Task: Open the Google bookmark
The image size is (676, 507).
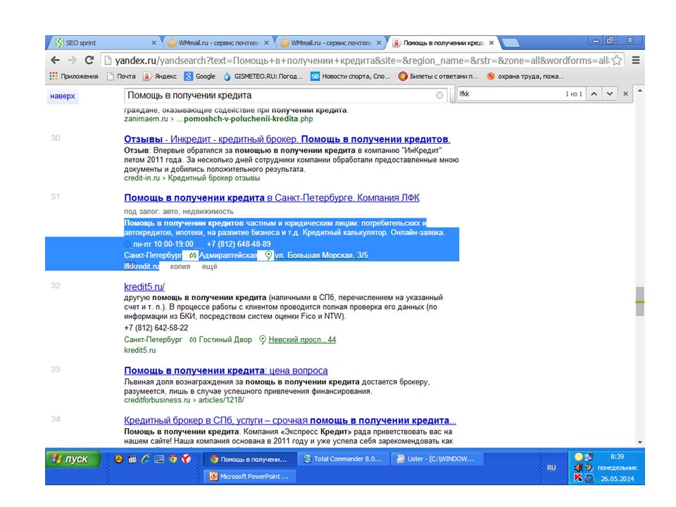Action: pos(200,76)
